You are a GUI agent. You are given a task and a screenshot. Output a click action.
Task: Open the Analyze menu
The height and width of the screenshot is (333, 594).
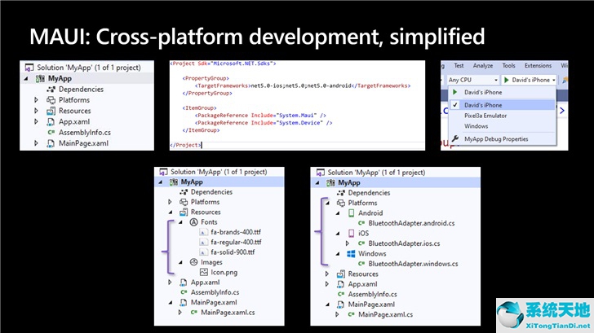[x=483, y=66]
